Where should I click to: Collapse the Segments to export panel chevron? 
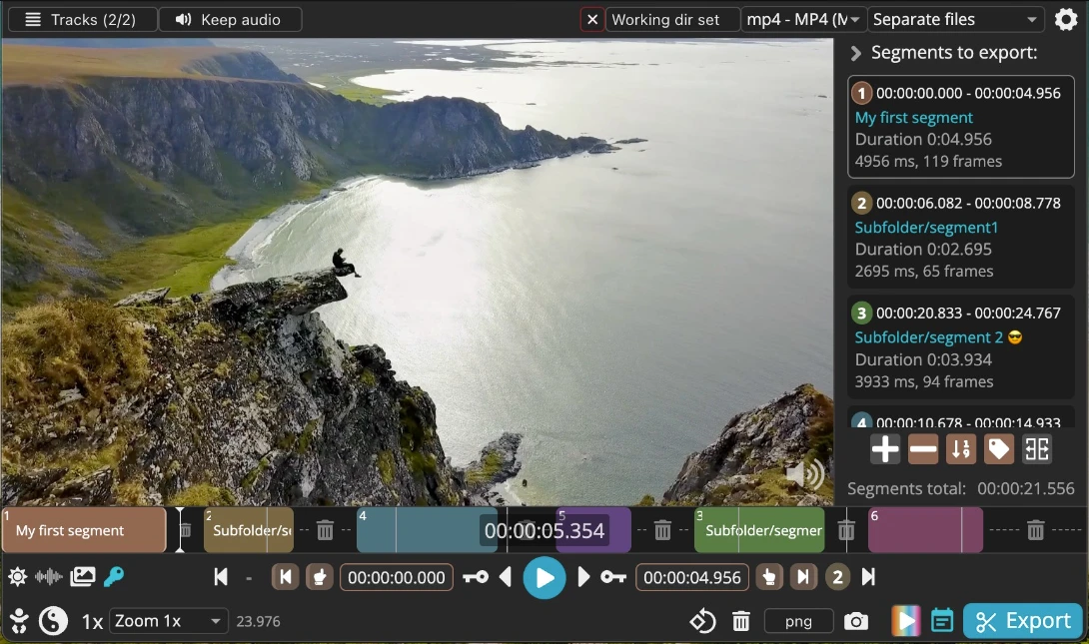click(855, 54)
